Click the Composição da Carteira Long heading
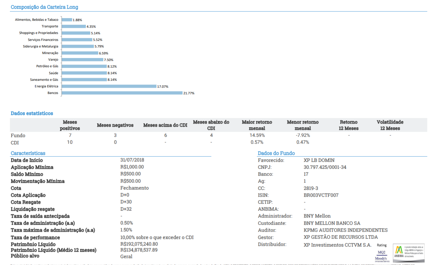 coord(44,7)
